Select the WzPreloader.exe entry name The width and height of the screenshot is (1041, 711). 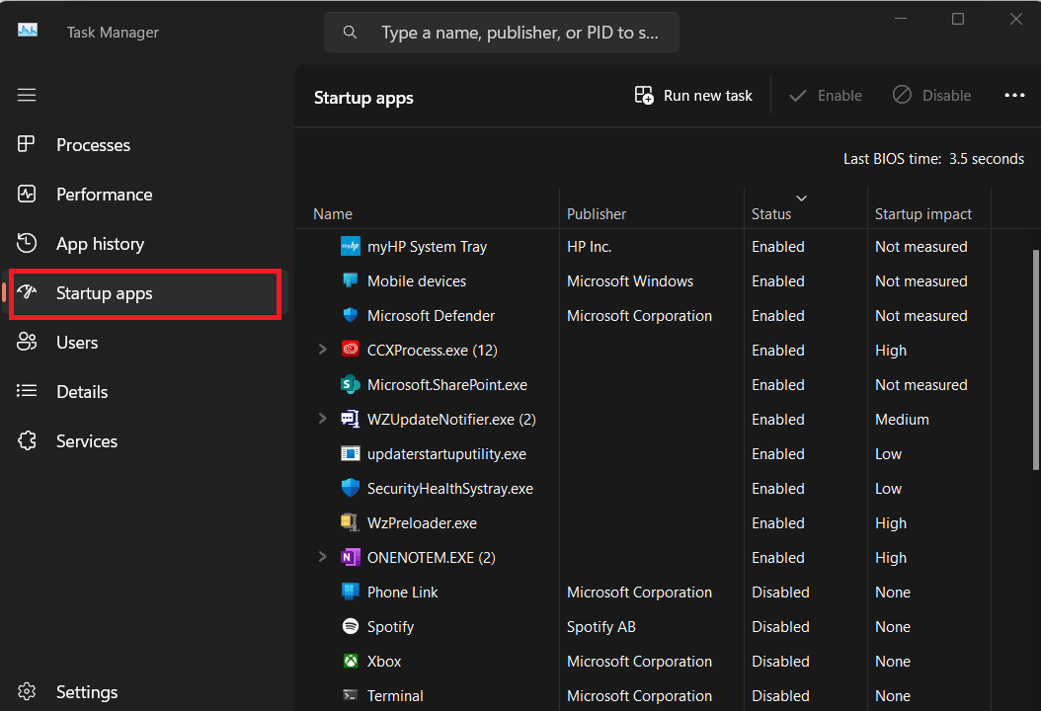pyautogui.click(x=422, y=523)
